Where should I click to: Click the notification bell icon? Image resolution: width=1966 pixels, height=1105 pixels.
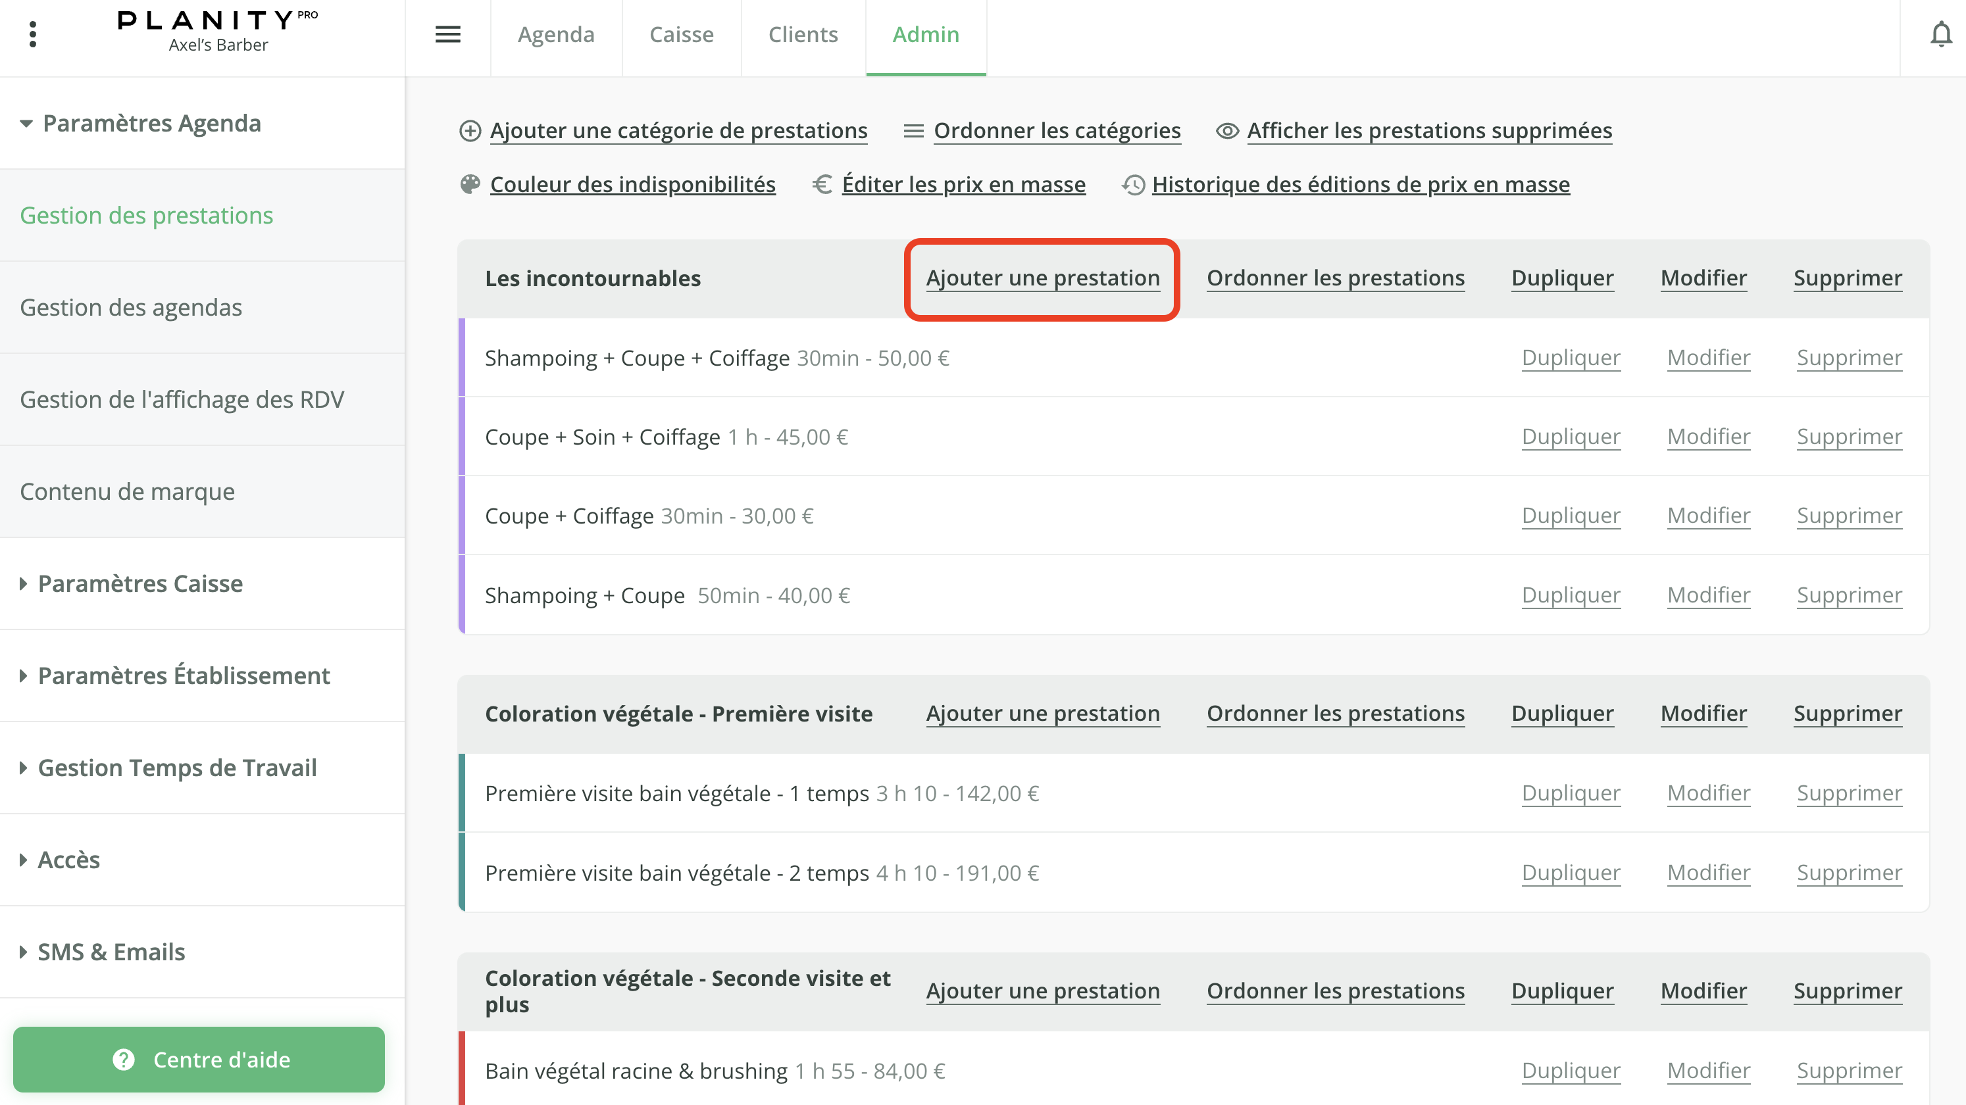(1940, 34)
